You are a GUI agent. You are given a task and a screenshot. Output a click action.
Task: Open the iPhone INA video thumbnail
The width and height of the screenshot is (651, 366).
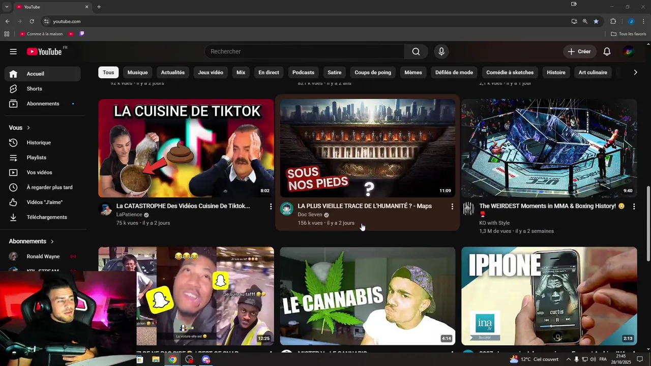[x=549, y=296]
